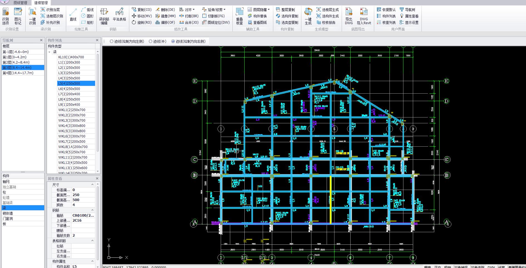Close the 导航树 panel

pos(41,40)
